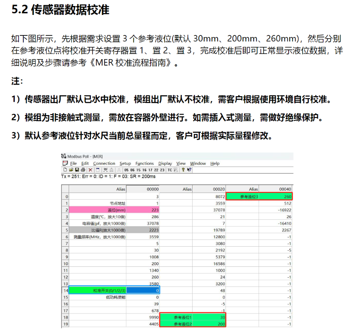357x334 pixels.
Task: Click the 节点地址 alias cell
Action: (98, 203)
